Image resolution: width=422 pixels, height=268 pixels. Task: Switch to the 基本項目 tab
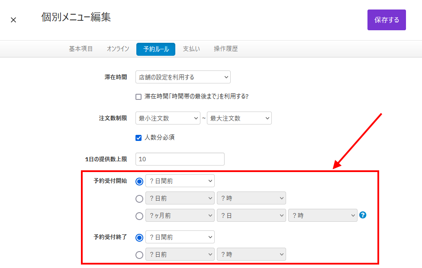click(81, 49)
